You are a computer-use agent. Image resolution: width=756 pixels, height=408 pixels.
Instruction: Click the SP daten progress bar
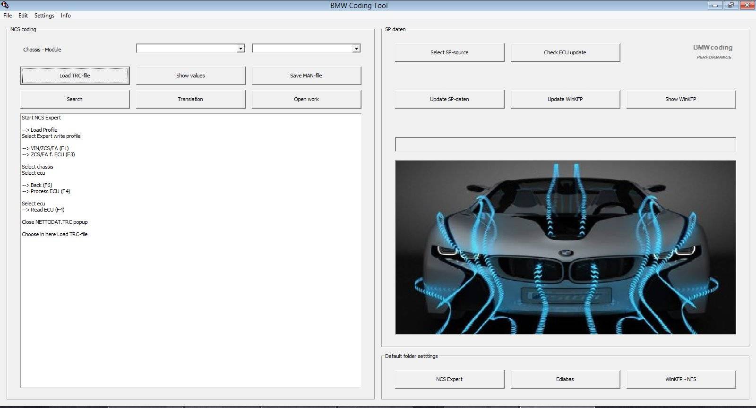(565, 144)
